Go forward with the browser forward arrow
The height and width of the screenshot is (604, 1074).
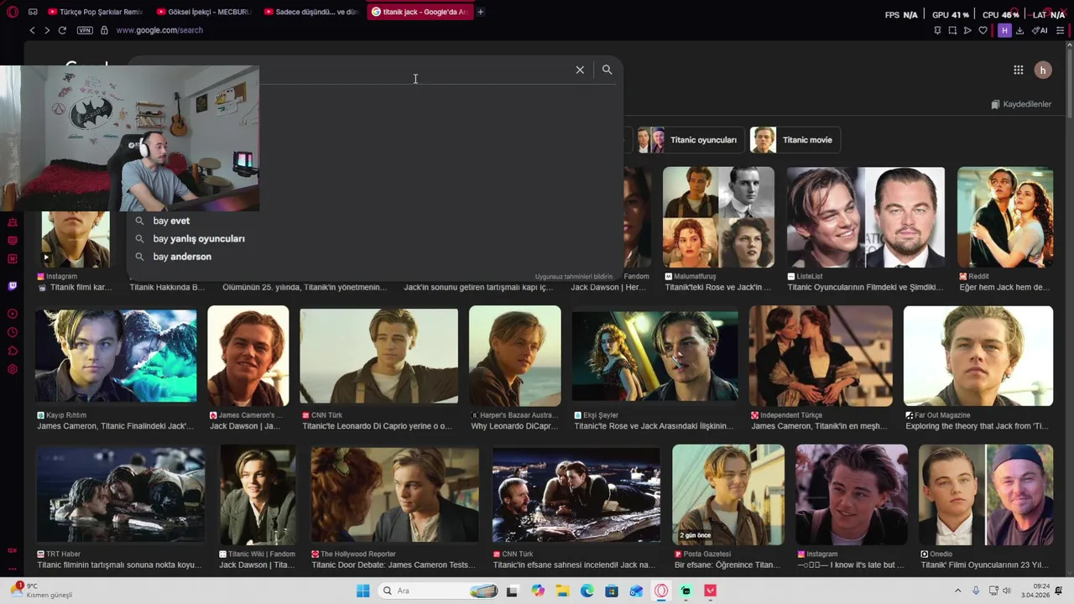pyautogui.click(x=46, y=30)
